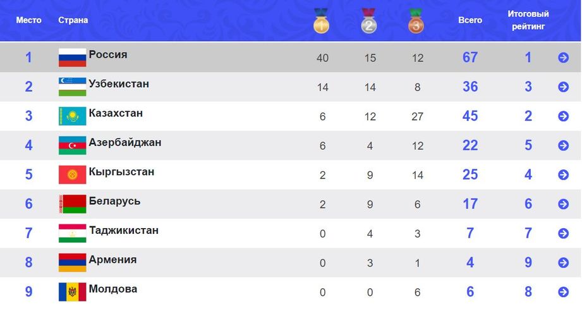
Task: Open the 'Беларусь' country link
Action: pyautogui.click(x=114, y=201)
